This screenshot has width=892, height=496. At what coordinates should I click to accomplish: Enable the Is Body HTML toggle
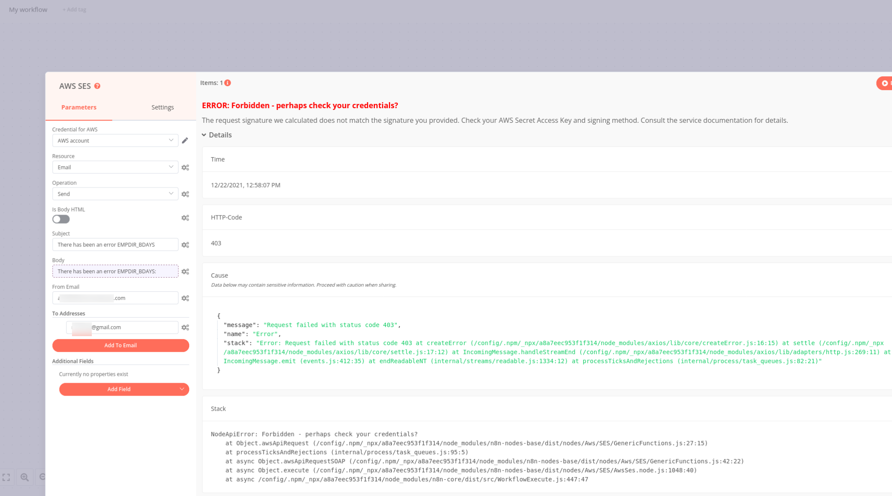60,219
